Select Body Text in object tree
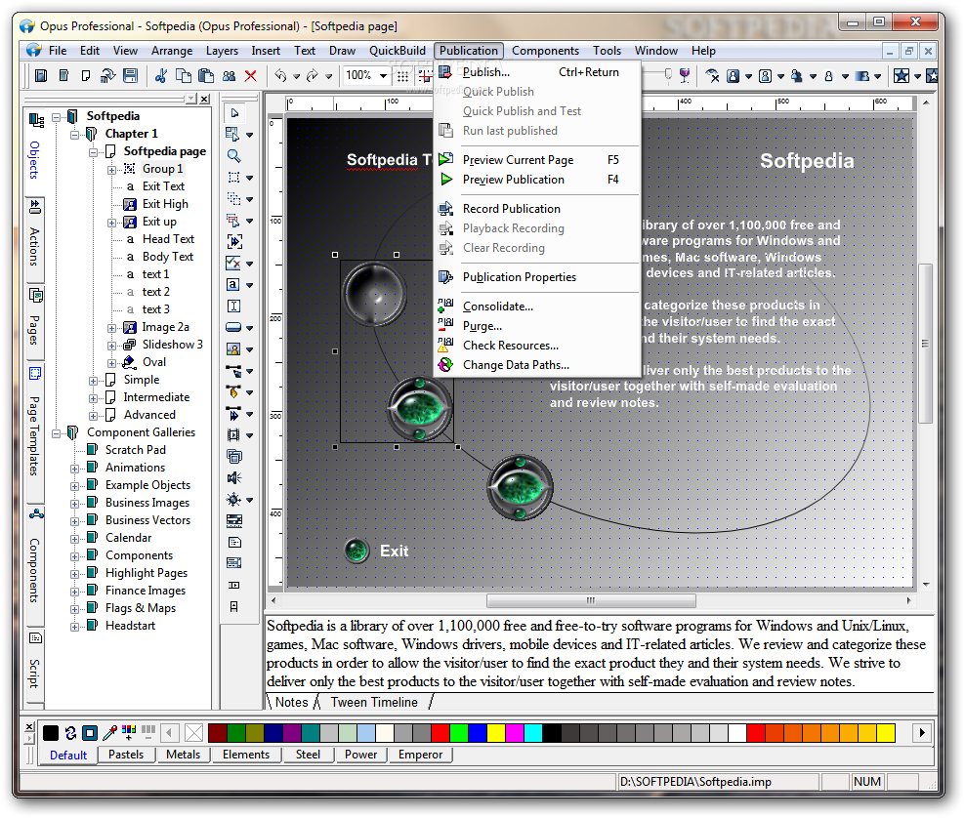 click(167, 257)
